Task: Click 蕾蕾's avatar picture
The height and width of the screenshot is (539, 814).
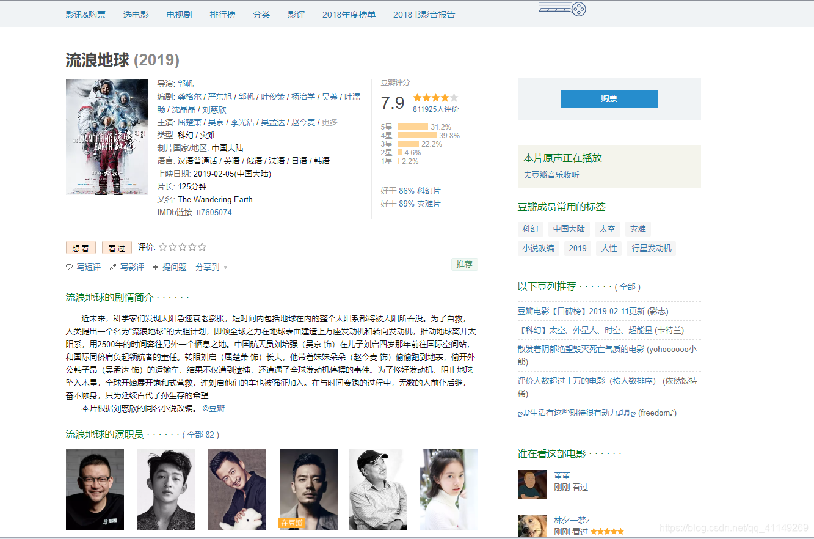Action: pyautogui.click(x=532, y=485)
